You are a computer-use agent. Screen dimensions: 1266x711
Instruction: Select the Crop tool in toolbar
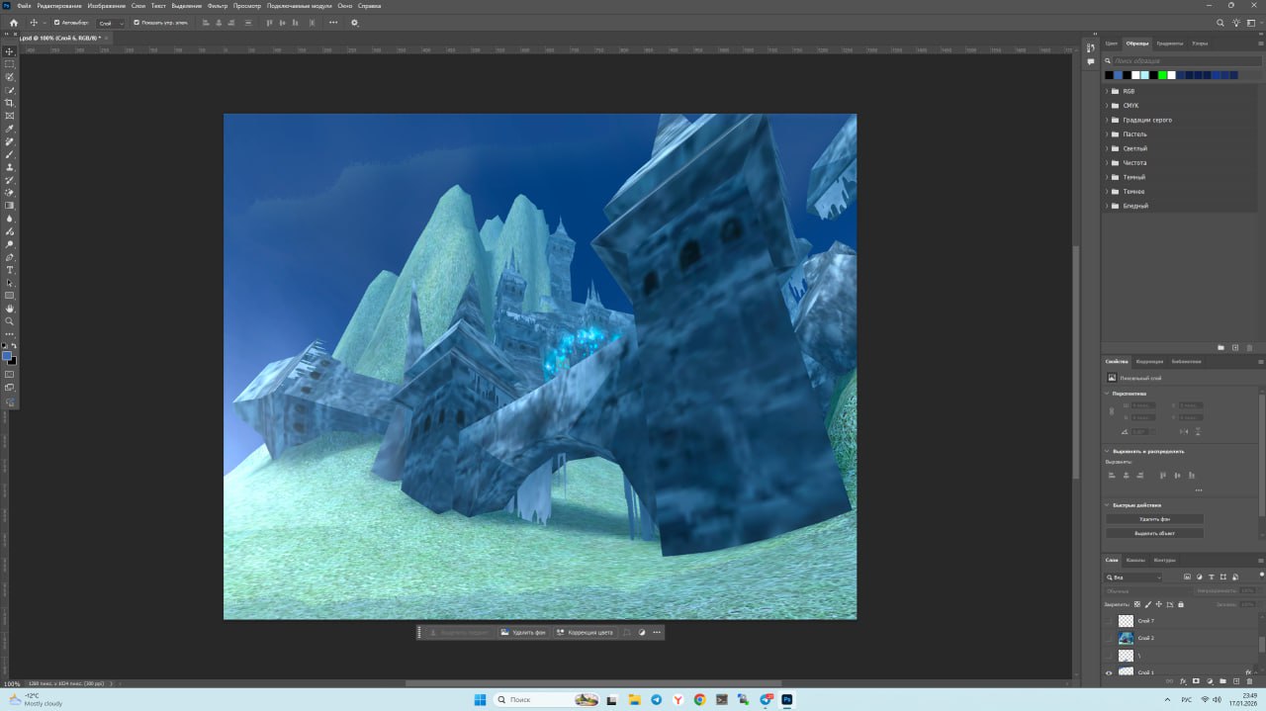pyautogui.click(x=10, y=103)
